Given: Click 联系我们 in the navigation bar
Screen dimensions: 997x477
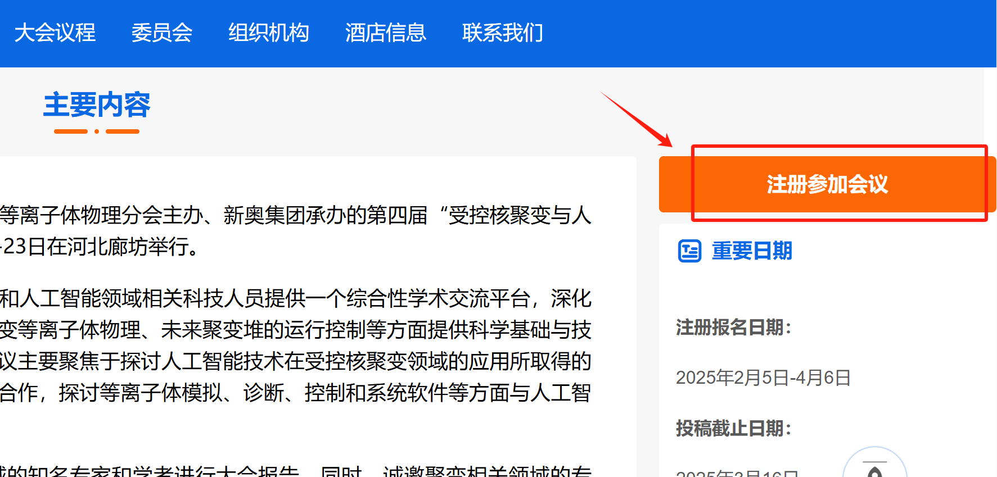Looking at the screenshot, I should pyautogui.click(x=503, y=33).
